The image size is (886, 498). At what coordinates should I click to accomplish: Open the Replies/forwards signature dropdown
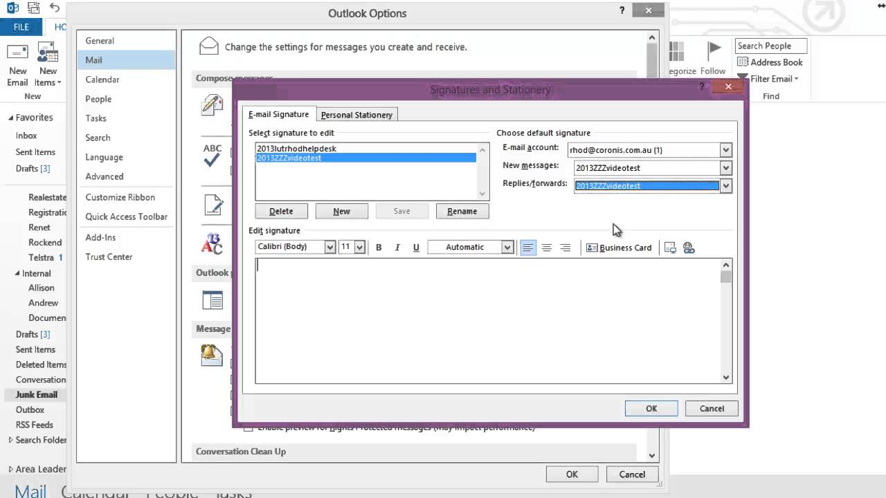pos(725,185)
